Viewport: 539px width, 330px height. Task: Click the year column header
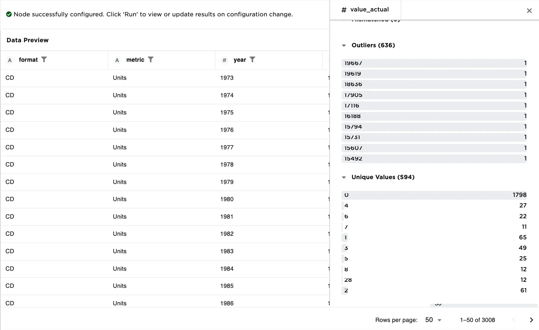coord(240,60)
